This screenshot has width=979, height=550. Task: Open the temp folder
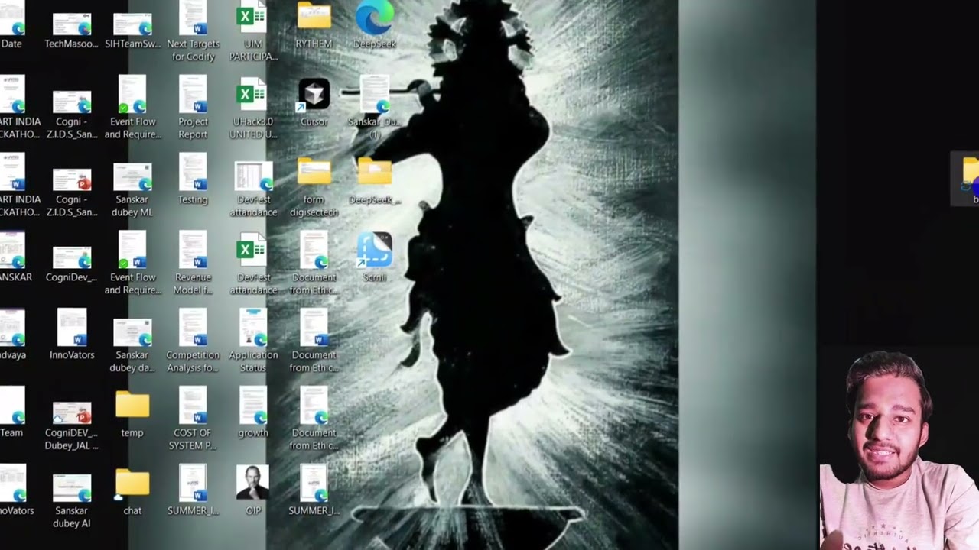tap(132, 406)
